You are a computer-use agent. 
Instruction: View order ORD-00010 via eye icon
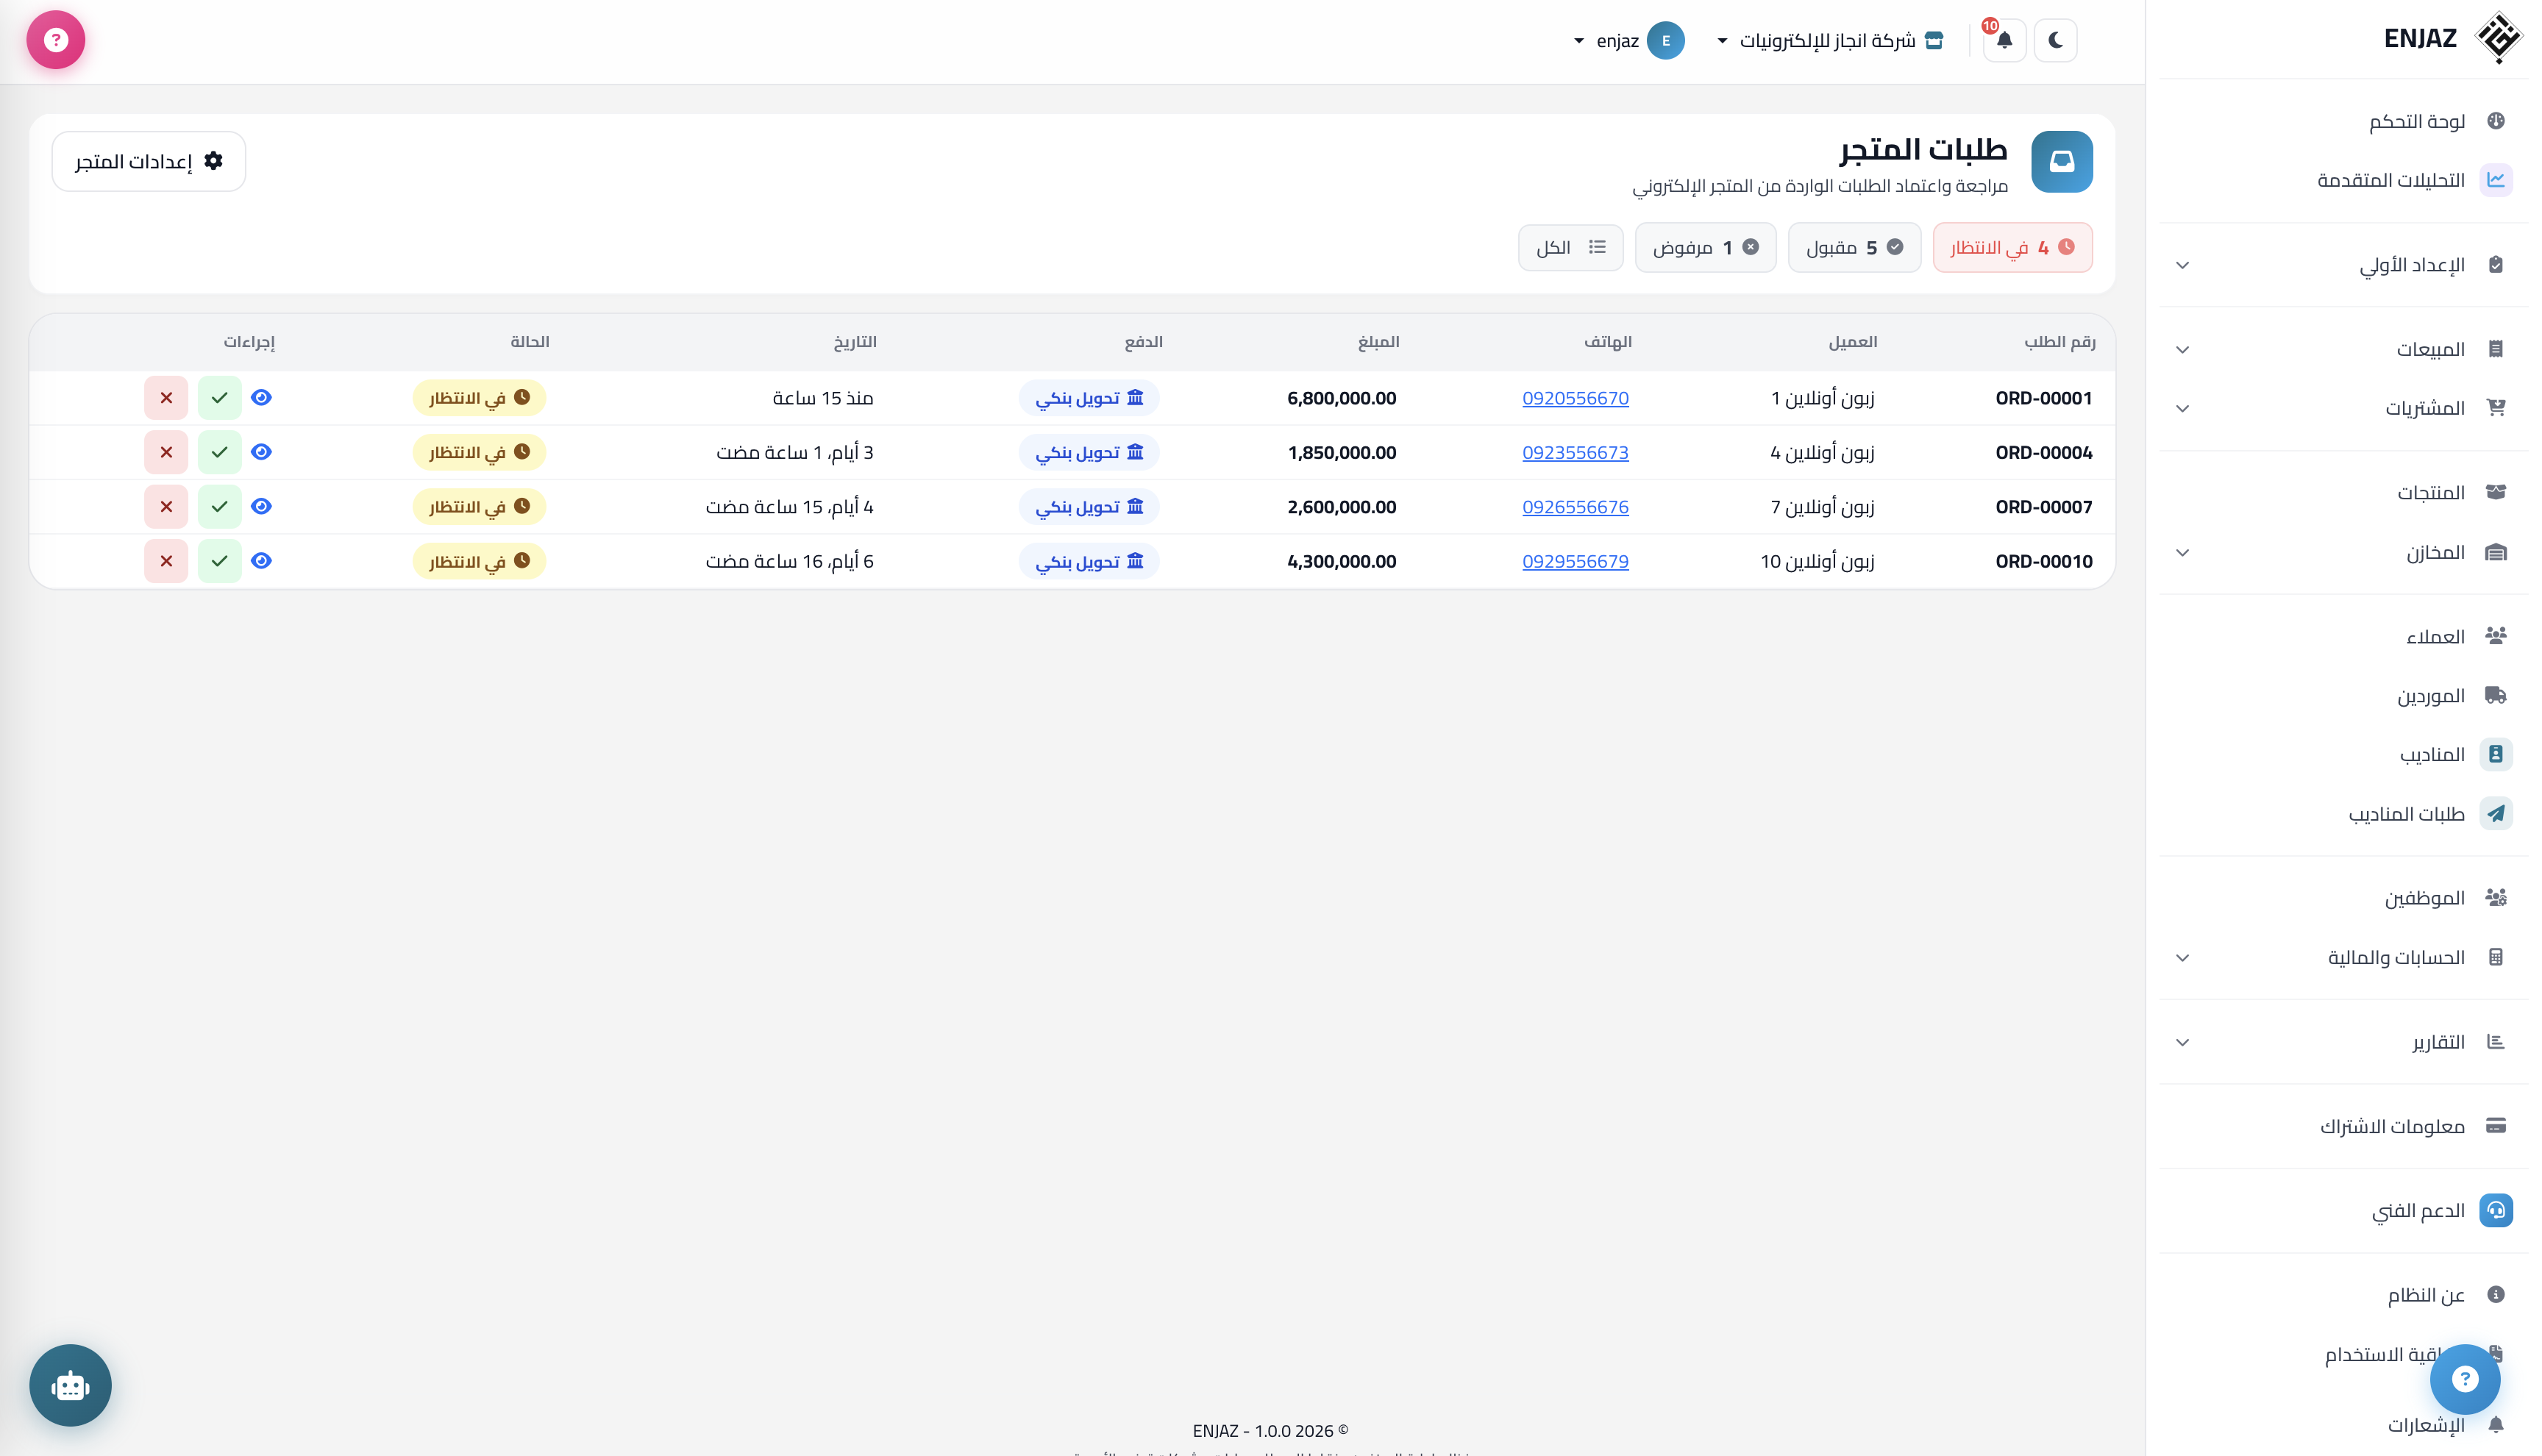261,561
